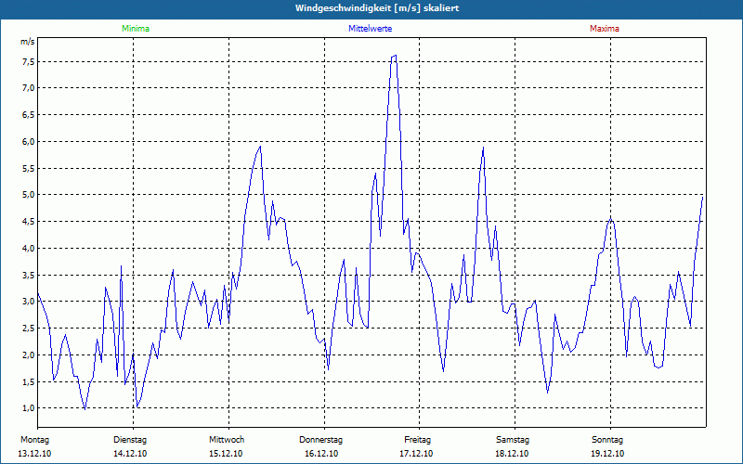Viewport: 743px width, 464px height.
Task: Click the date 13.12.10
Action: click(34, 454)
